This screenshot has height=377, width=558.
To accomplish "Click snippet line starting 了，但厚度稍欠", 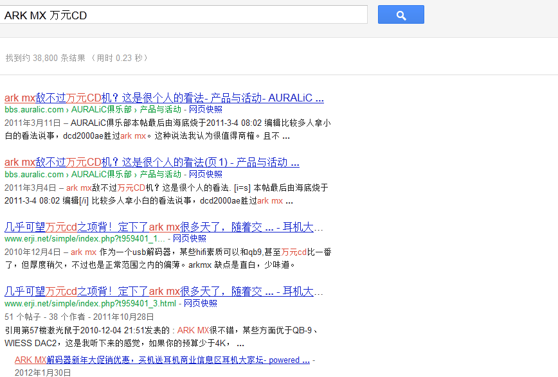I will point(149,265).
